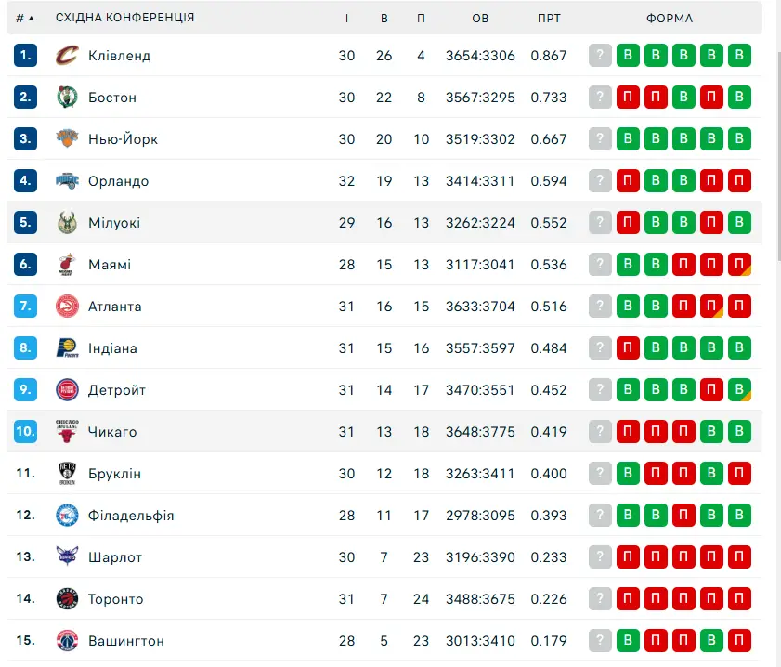Select the Toronto Raptors logo
The image size is (781, 667).
67,599
